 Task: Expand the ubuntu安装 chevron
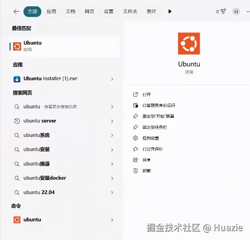pos(112,150)
